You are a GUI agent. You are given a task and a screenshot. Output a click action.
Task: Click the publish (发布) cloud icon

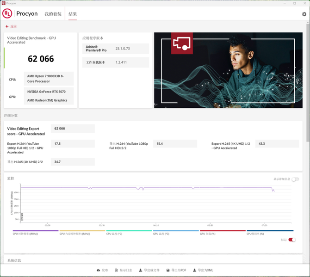98,270
